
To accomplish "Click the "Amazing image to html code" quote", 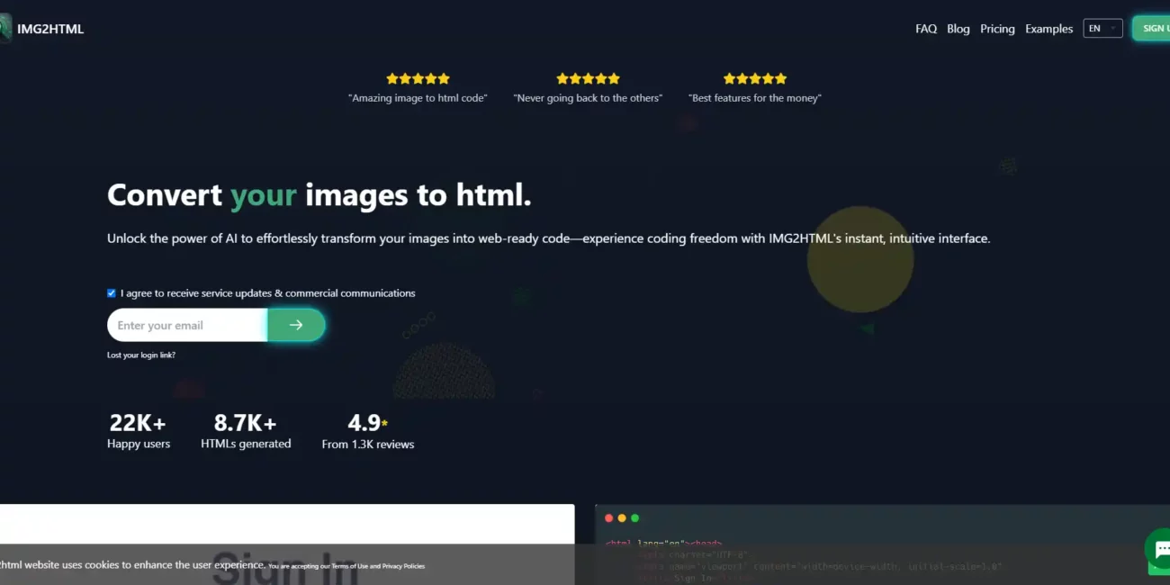I will [418, 98].
